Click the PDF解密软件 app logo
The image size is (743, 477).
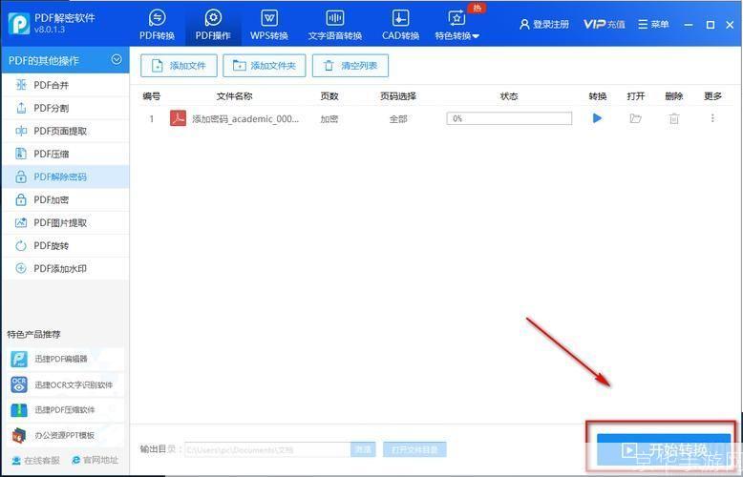click(19, 24)
